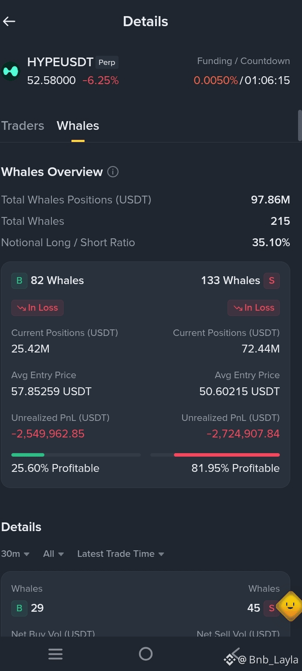Tap the Android home circle button
302x671 pixels.
pos(146,654)
